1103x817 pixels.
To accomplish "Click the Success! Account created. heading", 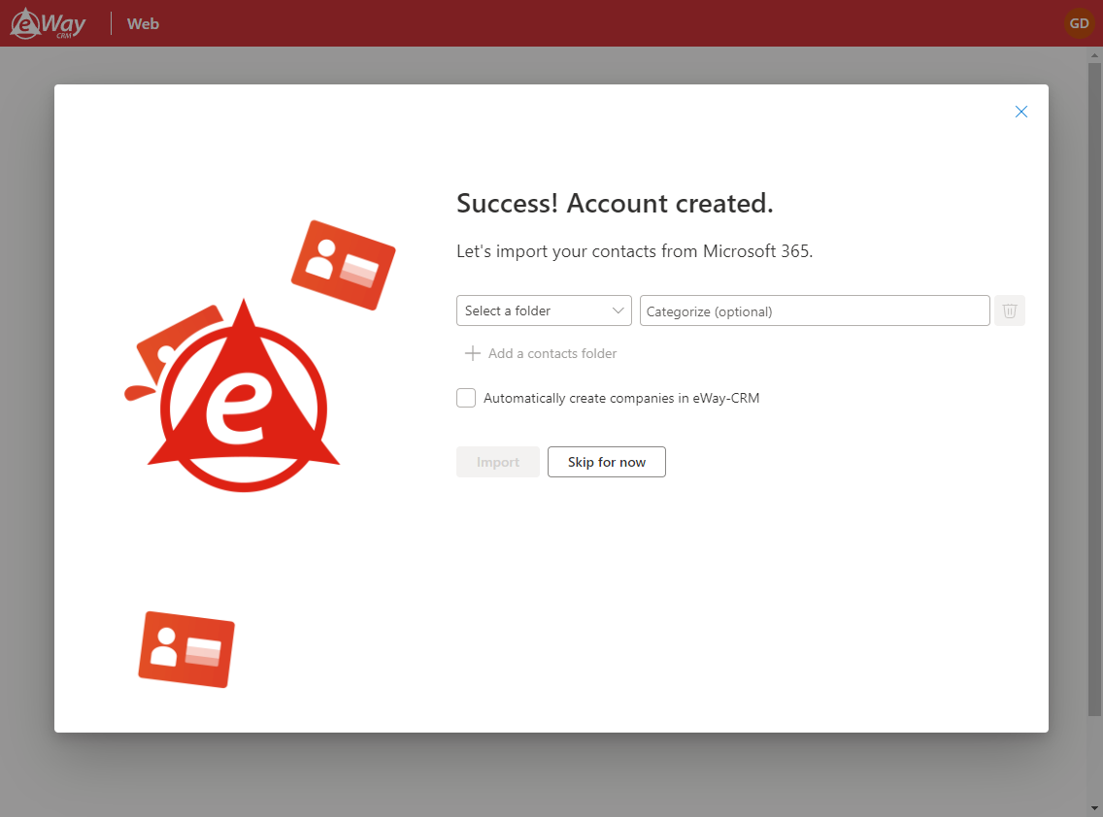I will coord(615,203).
